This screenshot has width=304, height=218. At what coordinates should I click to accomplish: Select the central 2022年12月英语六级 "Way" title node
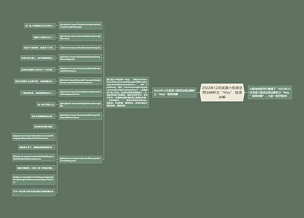[222, 93]
